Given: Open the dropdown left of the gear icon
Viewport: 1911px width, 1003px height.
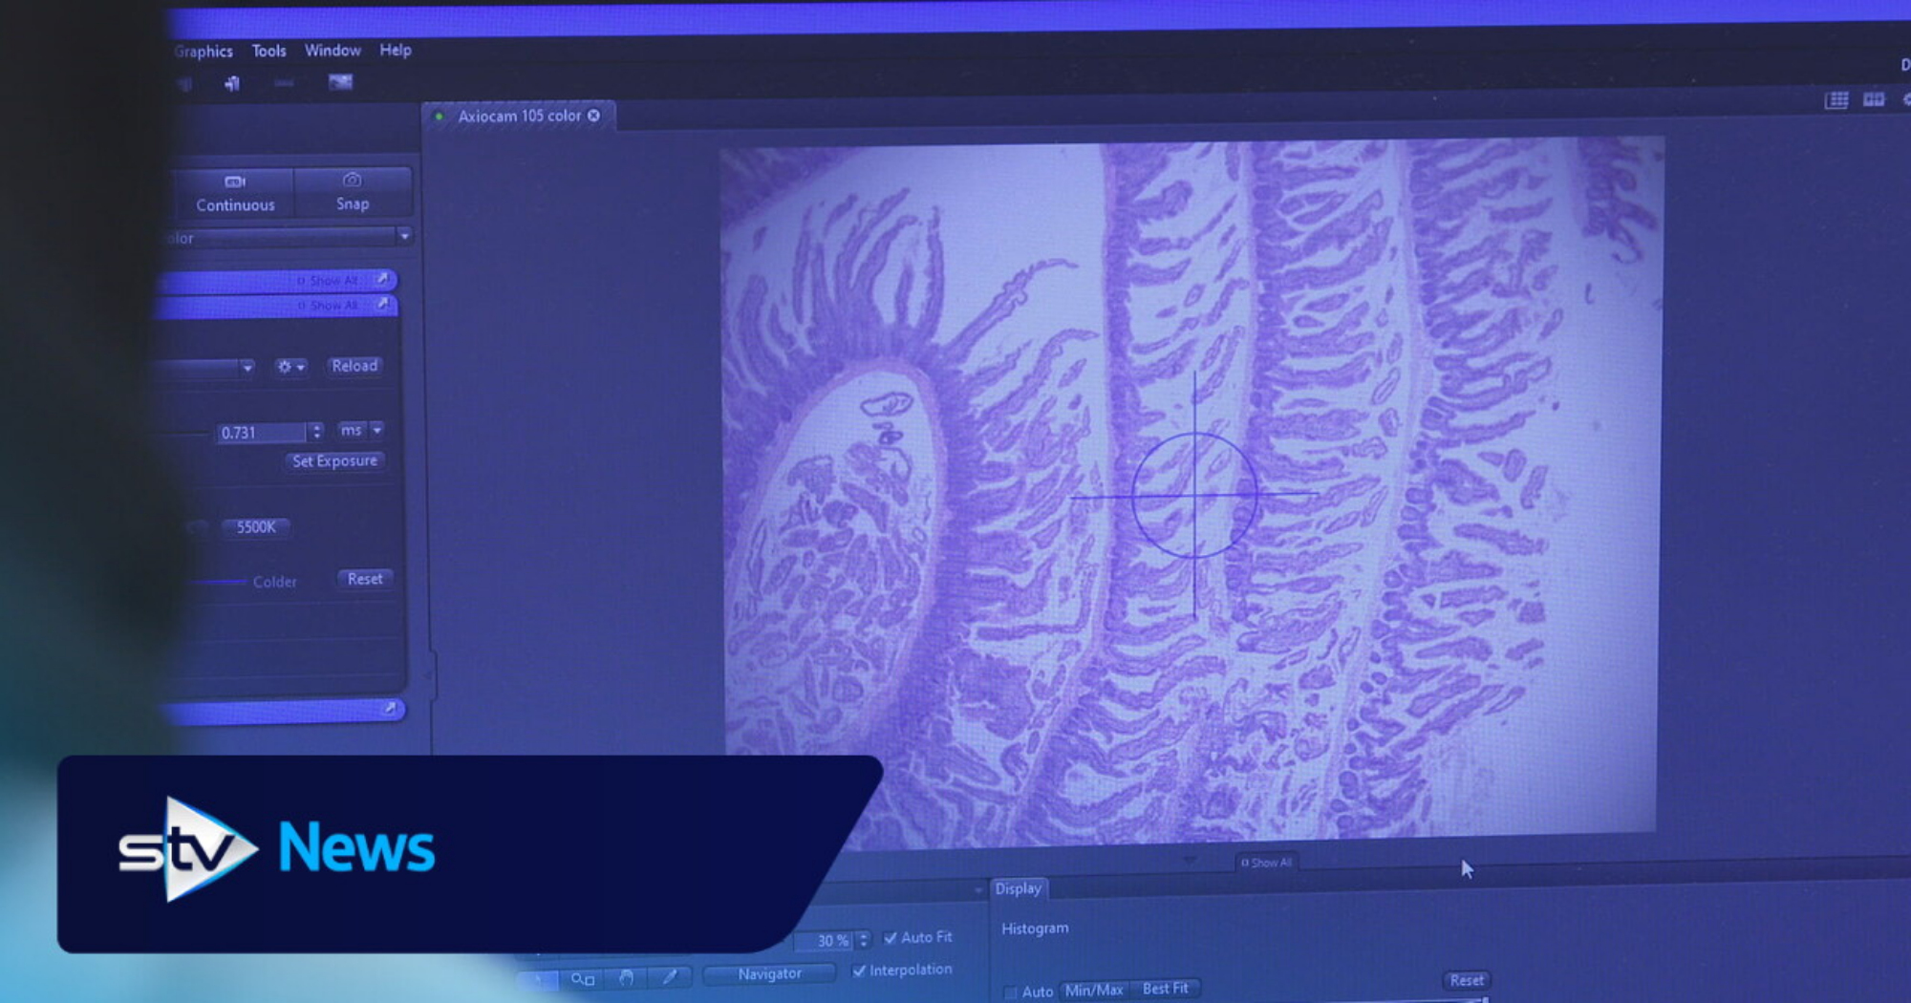Looking at the screenshot, I should point(247,368).
